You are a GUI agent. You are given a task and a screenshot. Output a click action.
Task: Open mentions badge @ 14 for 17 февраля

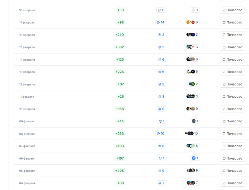160,23
